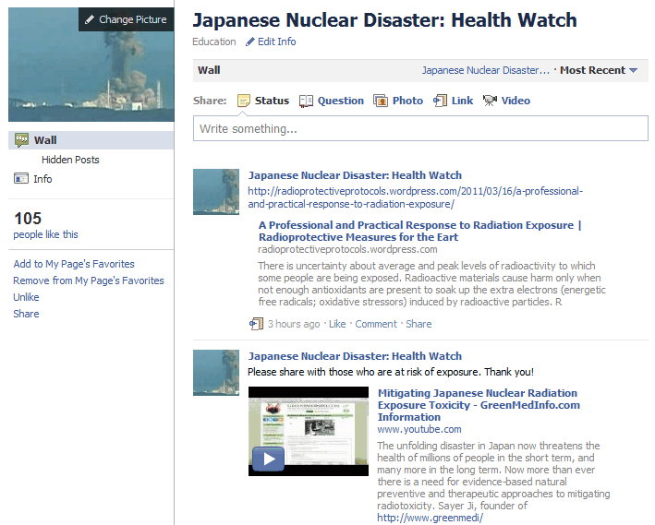Viewport: 655px width, 525px height.
Task: Click the Info card icon in sidebar
Action: coord(21,178)
